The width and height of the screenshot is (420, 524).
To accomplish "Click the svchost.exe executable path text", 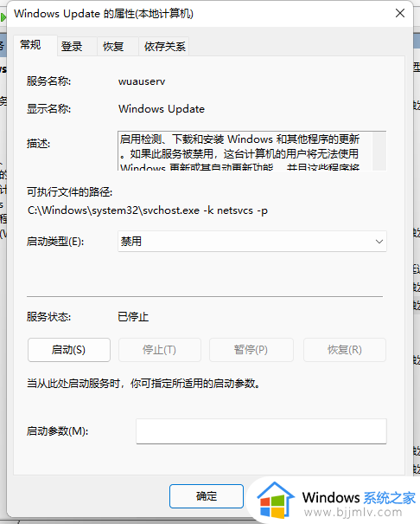I will click(x=147, y=210).
